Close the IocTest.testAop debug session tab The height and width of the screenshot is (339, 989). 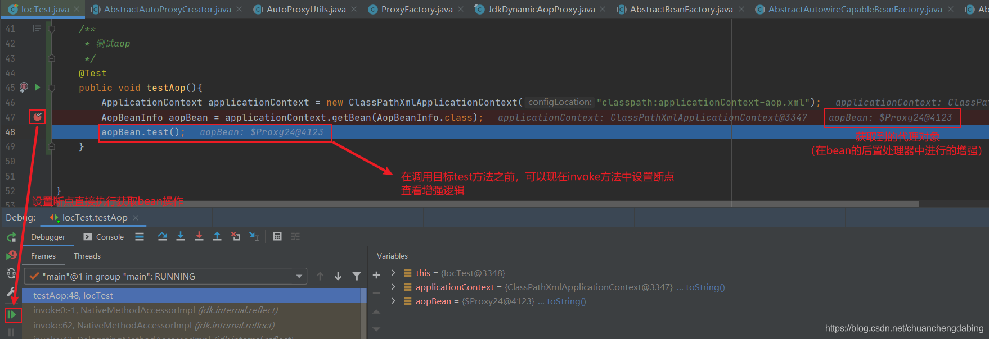tap(136, 218)
